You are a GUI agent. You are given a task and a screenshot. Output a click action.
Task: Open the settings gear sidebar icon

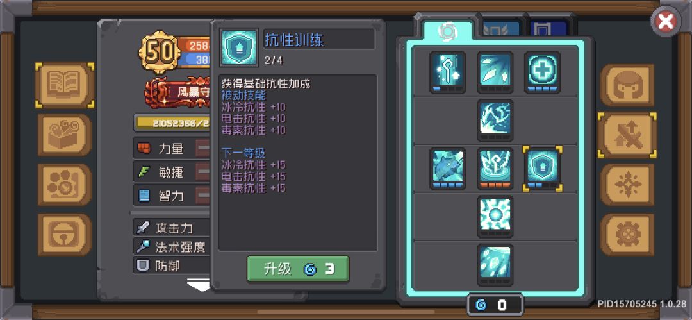click(x=627, y=235)
